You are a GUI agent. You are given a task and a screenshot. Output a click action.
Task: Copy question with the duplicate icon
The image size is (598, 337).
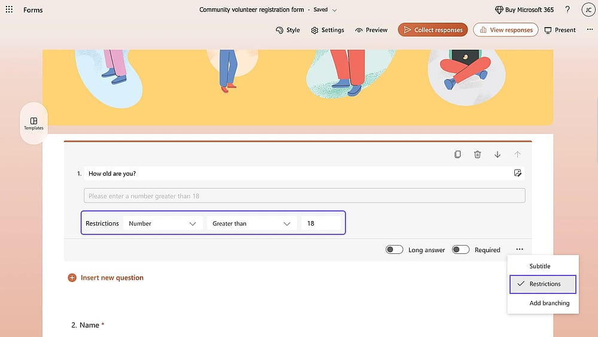coord(457,154)
